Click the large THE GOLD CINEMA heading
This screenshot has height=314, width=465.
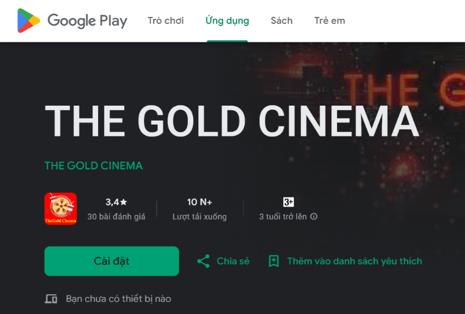pyautogui.click(x=231, y=122)
